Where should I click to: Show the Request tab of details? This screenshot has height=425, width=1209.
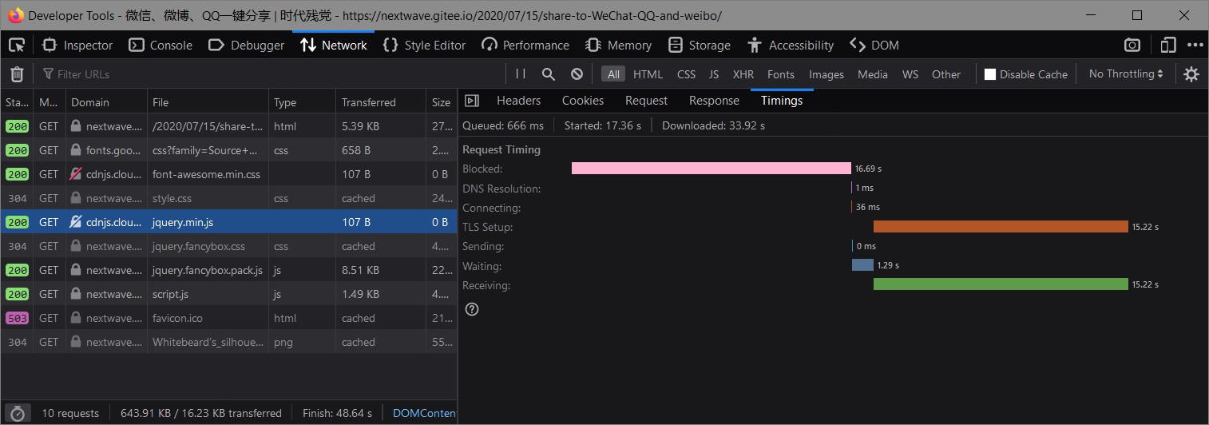(x=646, y=101)
